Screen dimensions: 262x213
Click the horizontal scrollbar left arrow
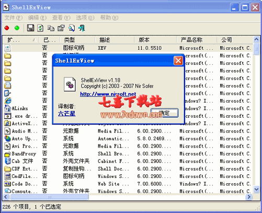pos(6,197)
